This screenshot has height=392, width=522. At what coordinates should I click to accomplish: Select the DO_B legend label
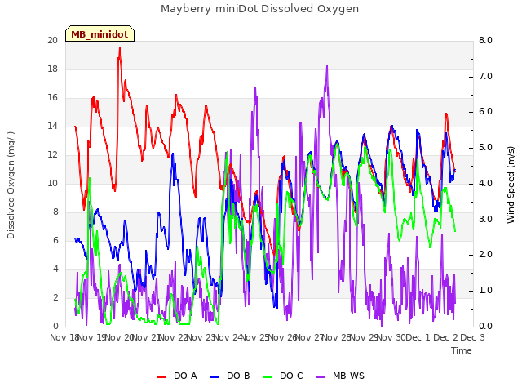(238, 376)
